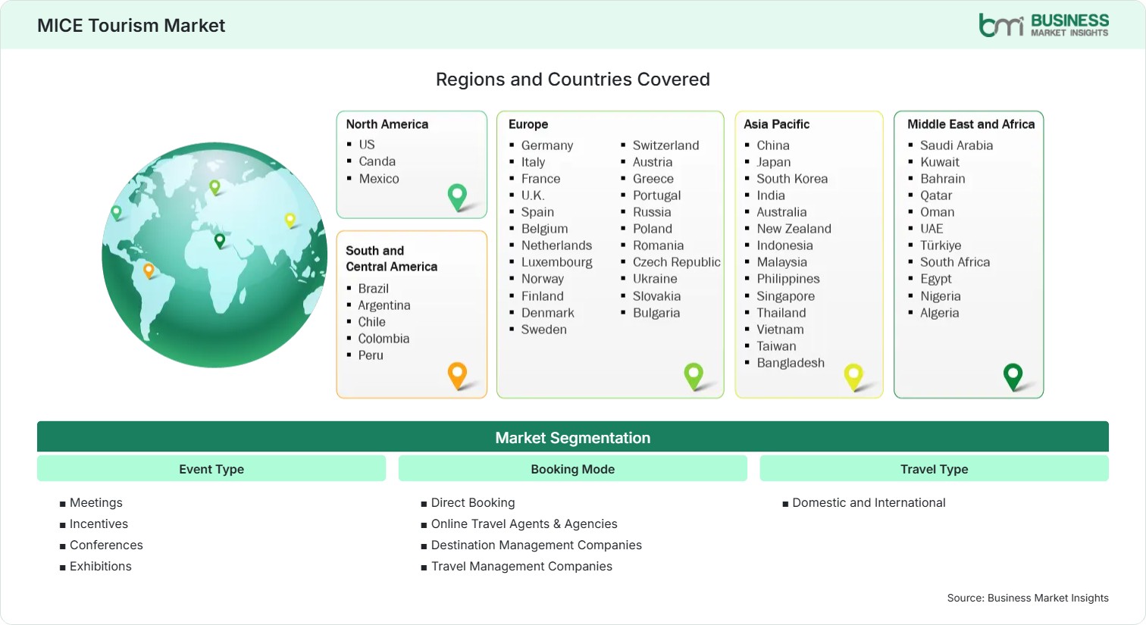Click Online Travel Agents & Agencies
This screenshot has width=1146, height=625.
pyautogui.click(x=524, y=523)
